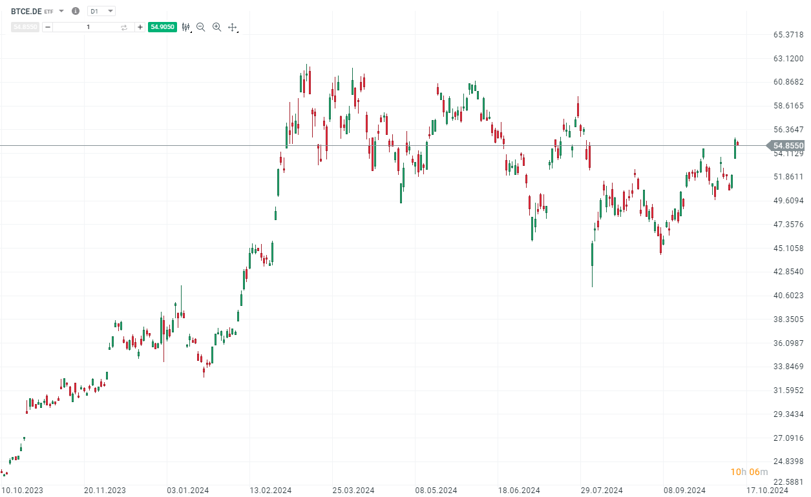811x497 pixels.
Task: Click the current price label 54.8550 on axis
Action: coord(788,146)
